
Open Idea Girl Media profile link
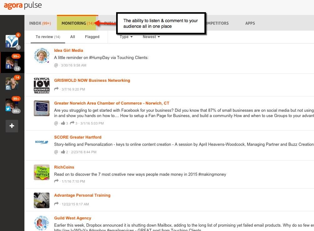pos(69,51)
